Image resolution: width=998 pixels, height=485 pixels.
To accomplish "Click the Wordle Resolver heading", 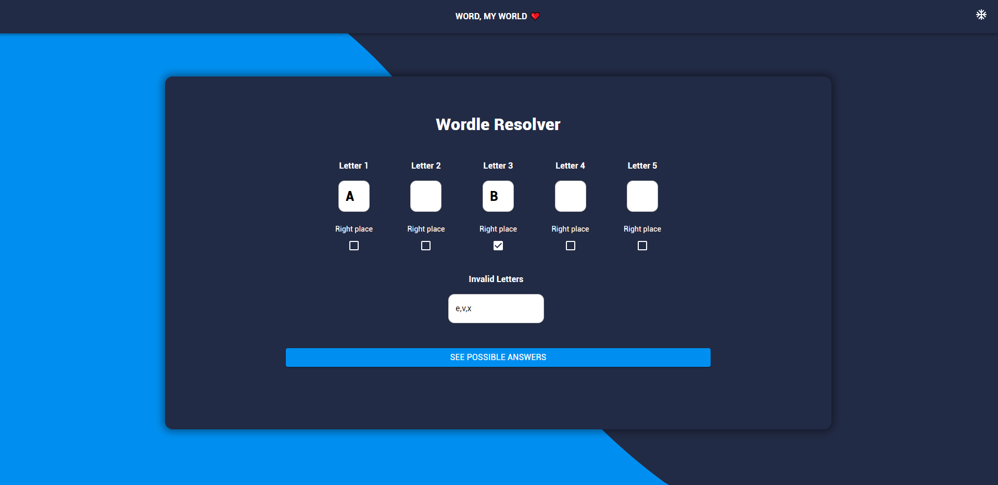I will [x=498, y=124].
